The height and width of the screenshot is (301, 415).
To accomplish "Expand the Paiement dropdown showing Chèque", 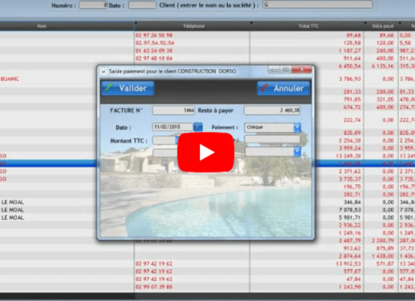I will 297,127.
